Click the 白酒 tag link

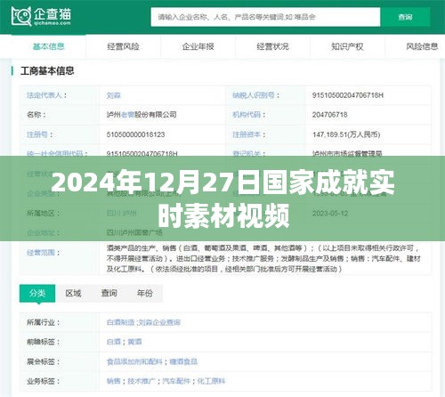pyautogui.click(x=114, y=342)
